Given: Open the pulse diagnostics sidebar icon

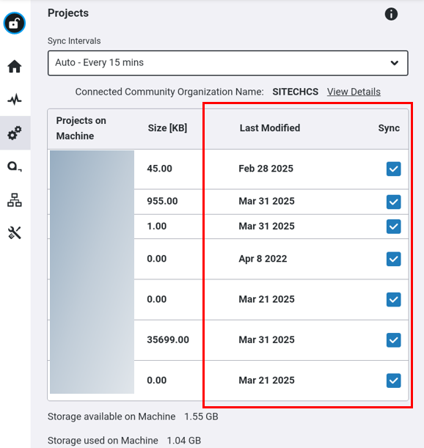Looking at the screenshot, I should [14, 100].
